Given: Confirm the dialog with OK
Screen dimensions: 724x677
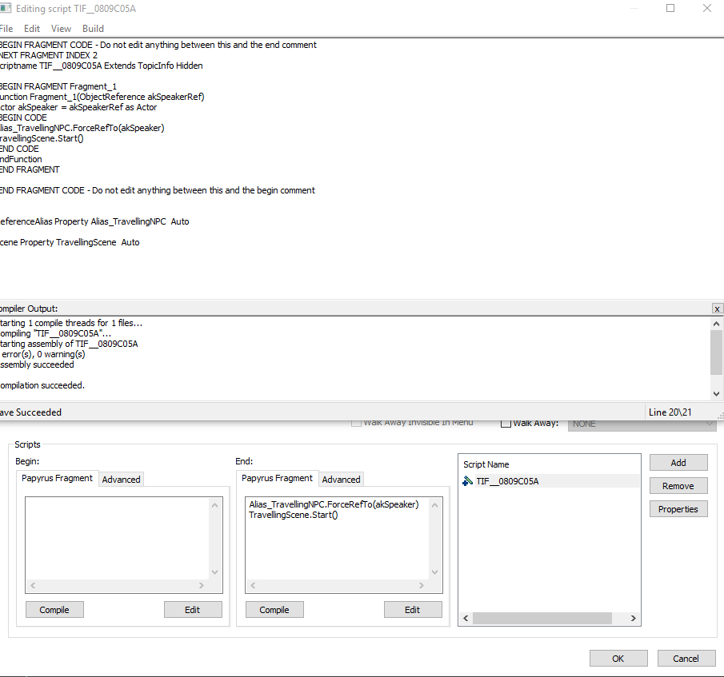Looking at the screenshot, I should (618, 658).
